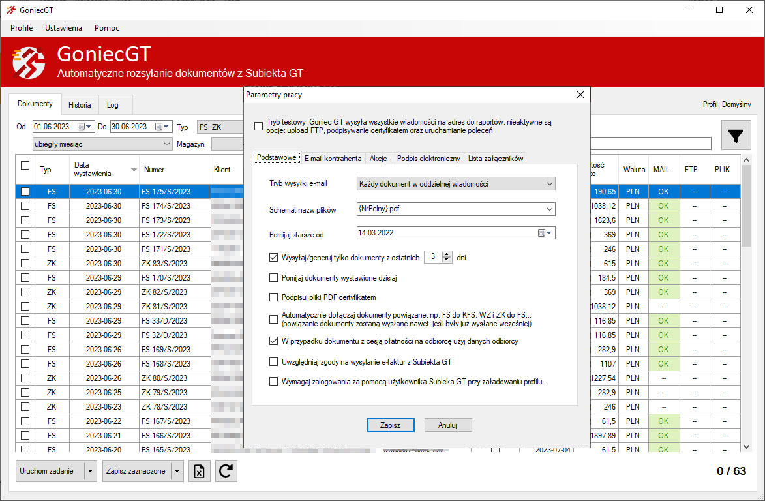The width and height of the screenshot is (765, 501).
Task: Switch to Historia tab
Action: pyautogui.click(x=80, y=105)
